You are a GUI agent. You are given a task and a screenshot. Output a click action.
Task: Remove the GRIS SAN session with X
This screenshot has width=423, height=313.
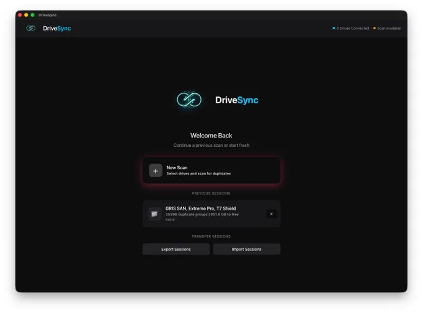click(271, 214)
